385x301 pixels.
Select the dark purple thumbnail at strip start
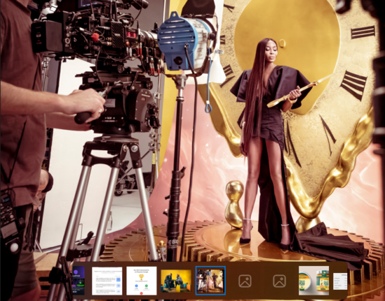pos(78,281)
